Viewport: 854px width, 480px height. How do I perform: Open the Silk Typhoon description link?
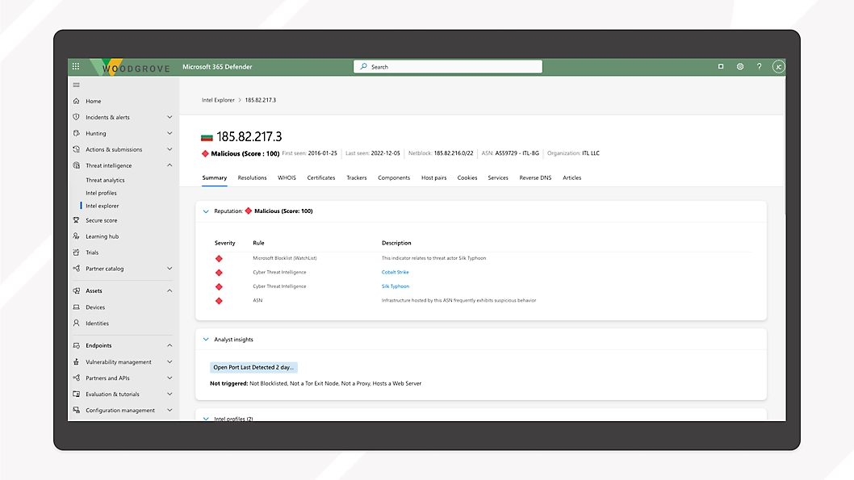click(395, 286)
